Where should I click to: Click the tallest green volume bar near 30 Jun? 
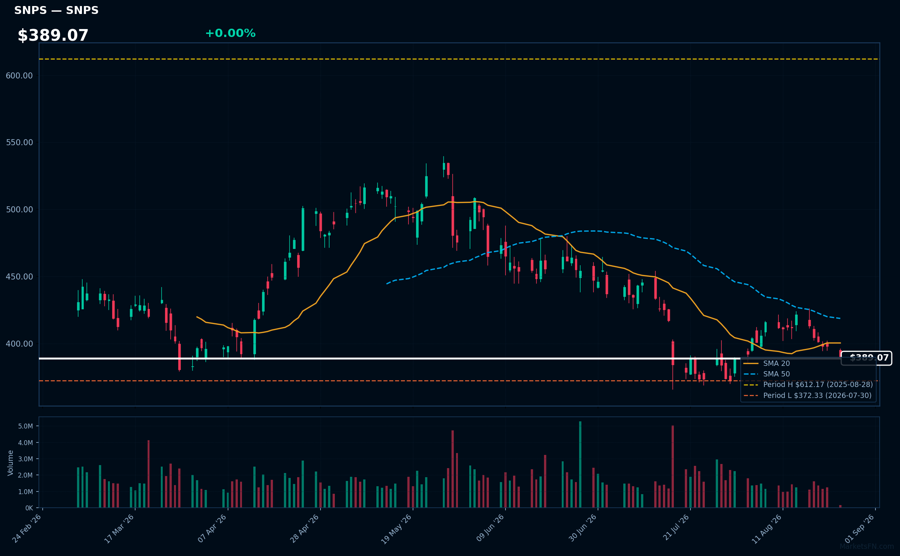coord(580,464)
